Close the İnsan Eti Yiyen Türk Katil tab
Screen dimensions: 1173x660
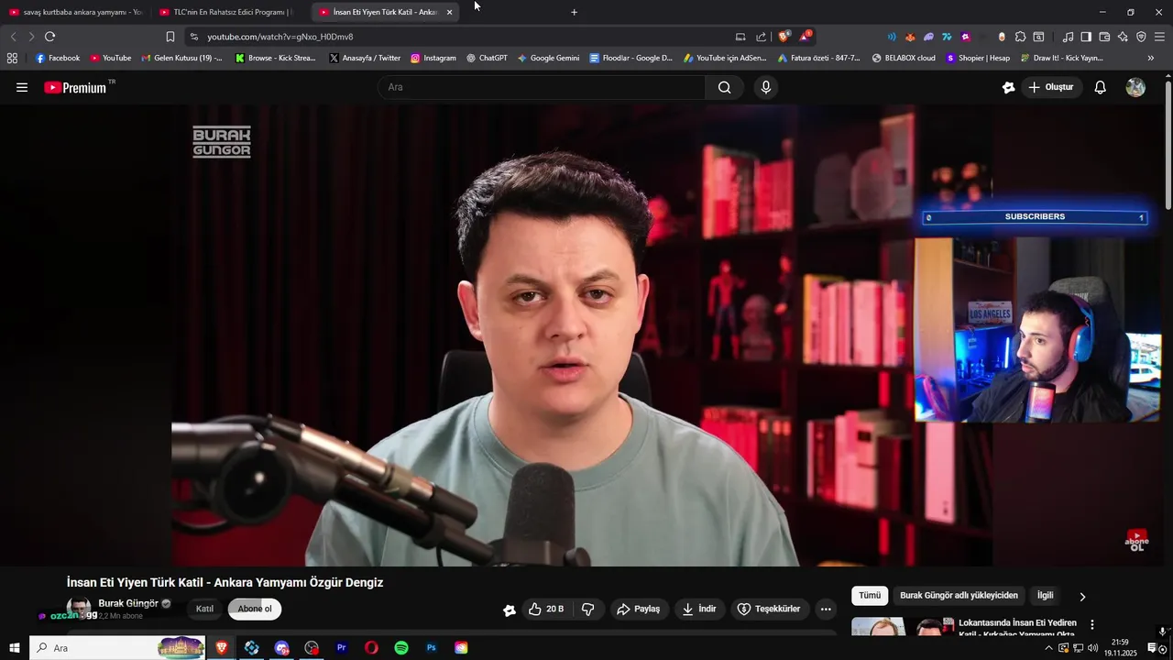[x=449, y=12]
